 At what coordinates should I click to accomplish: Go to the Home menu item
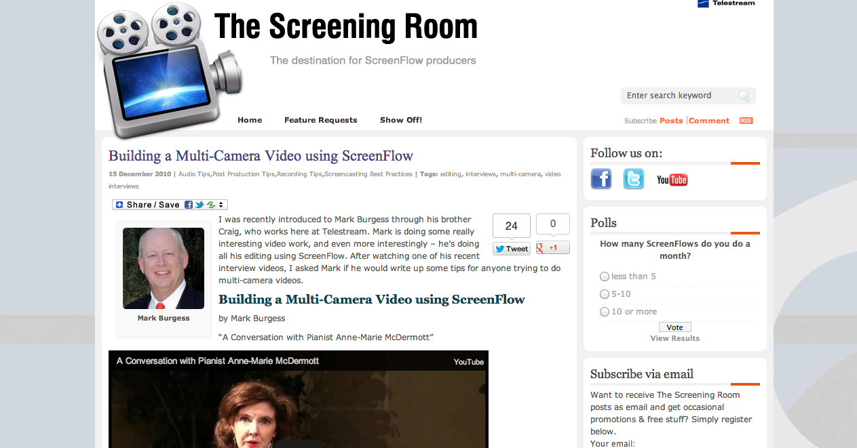[x=250, y=120]
